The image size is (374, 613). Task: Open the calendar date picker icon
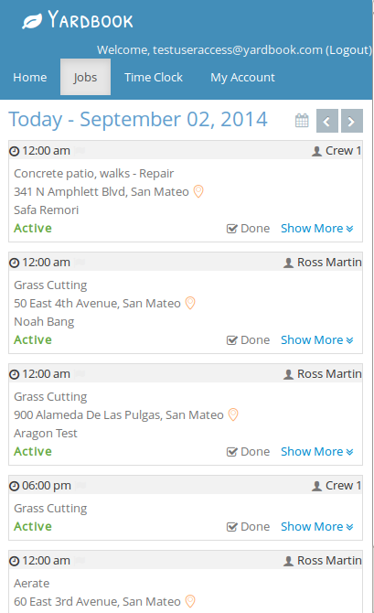tap(302, 121)
